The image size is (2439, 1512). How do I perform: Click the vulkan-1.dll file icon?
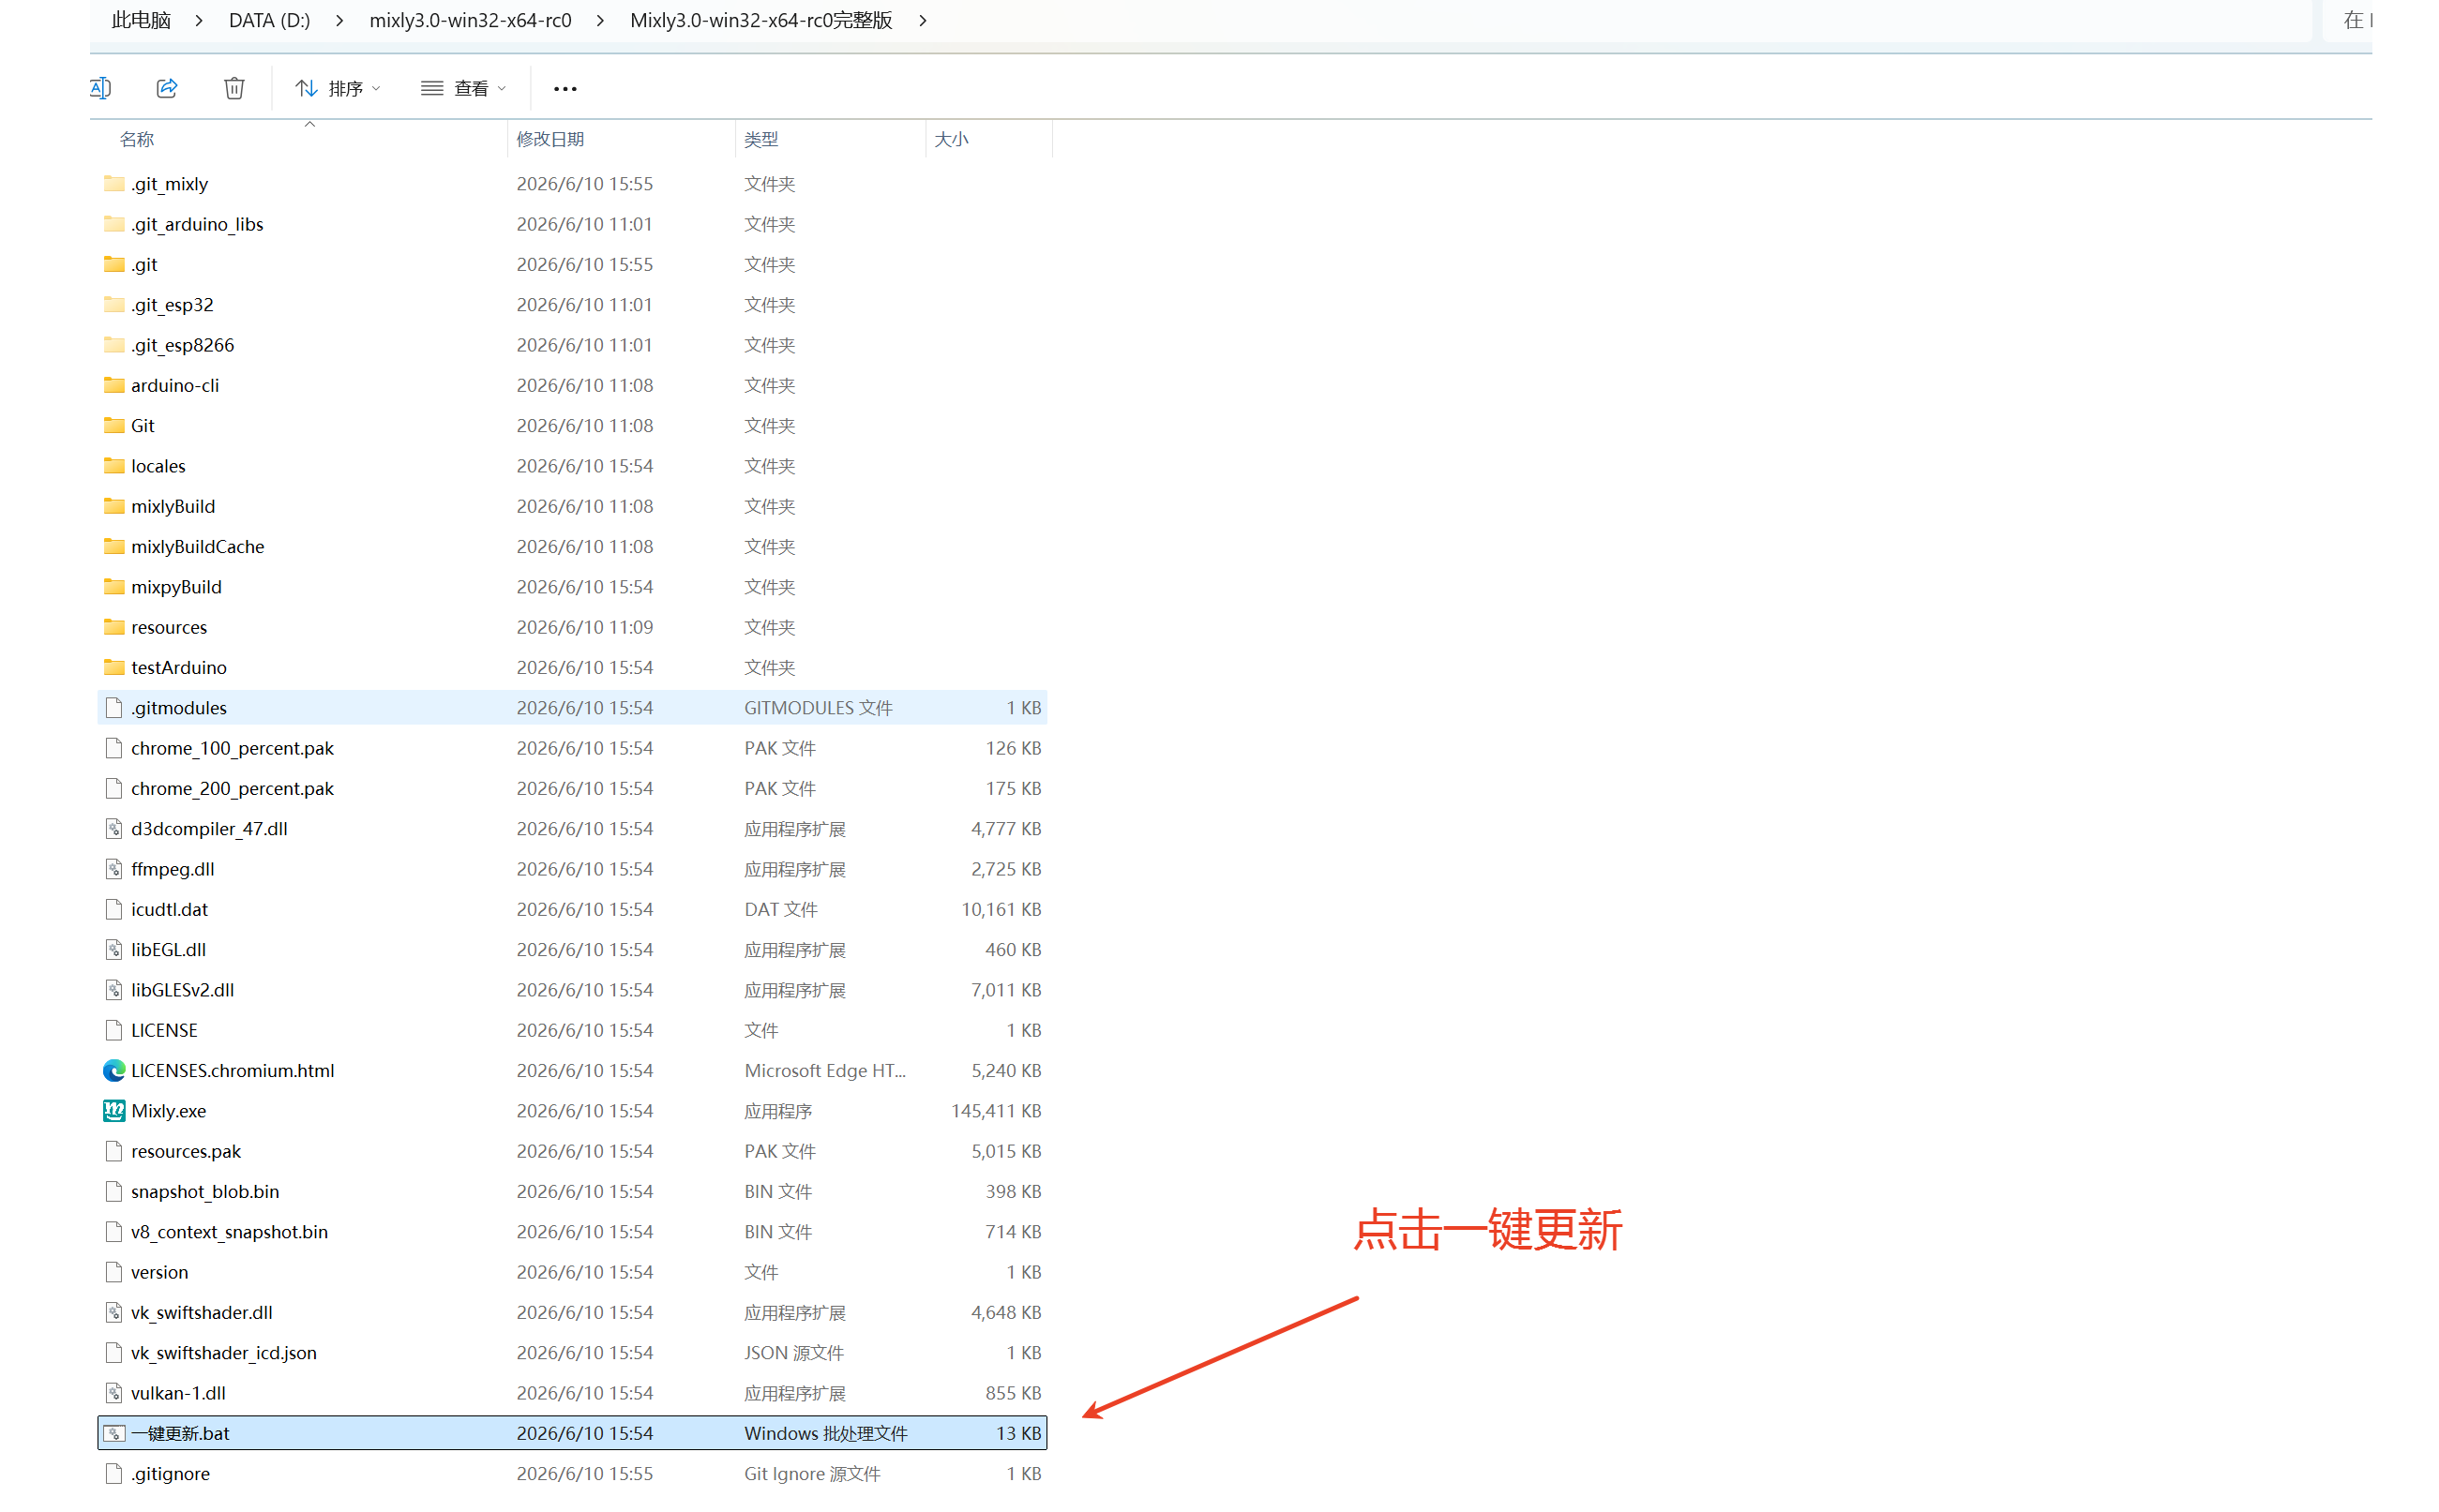tap(114, 1393)
